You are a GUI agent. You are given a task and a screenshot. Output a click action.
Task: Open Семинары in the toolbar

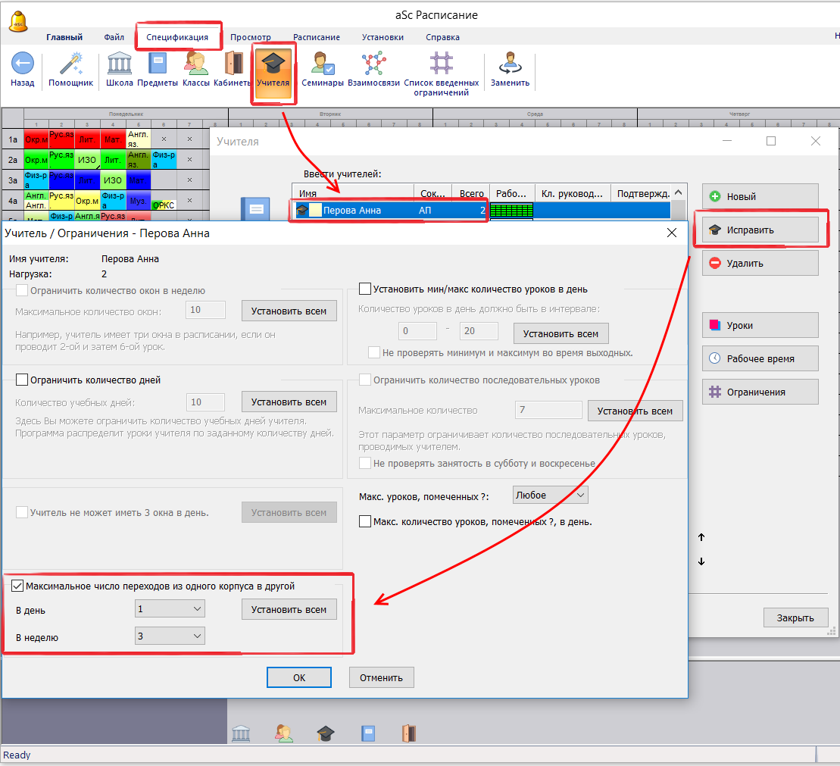coord(323,64)
